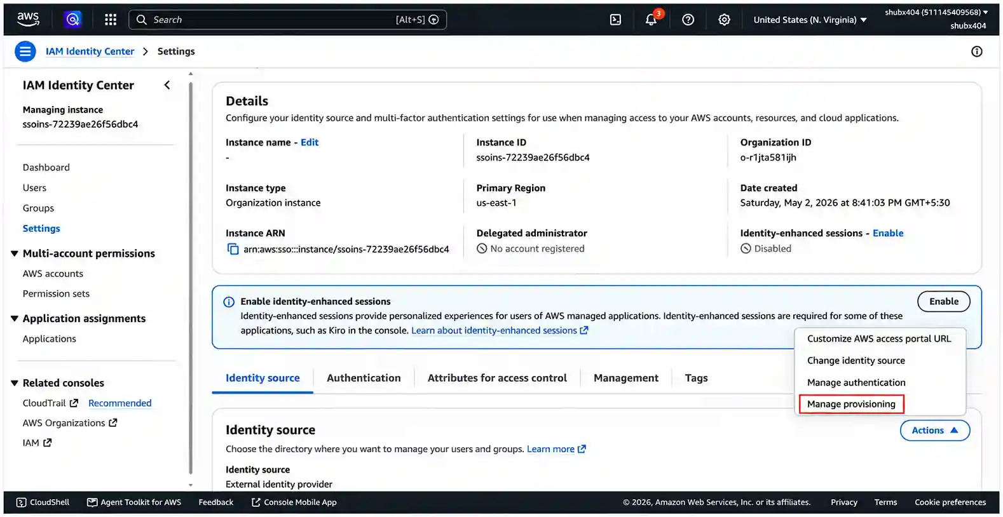Image resolution: width=1003 pixels, height=517 pixels.
Task: Choose Customize AWS access portal URL
Action: (879, 339)
